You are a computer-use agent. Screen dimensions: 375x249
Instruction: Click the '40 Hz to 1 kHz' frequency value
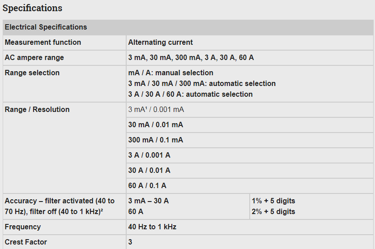(x=152, y=227)
